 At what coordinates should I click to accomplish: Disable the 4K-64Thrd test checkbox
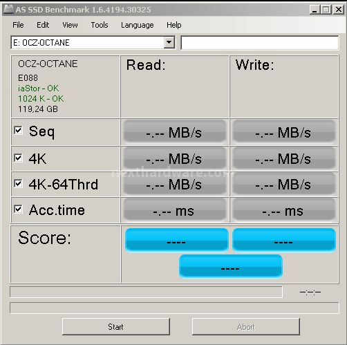(x=18, y=183)
